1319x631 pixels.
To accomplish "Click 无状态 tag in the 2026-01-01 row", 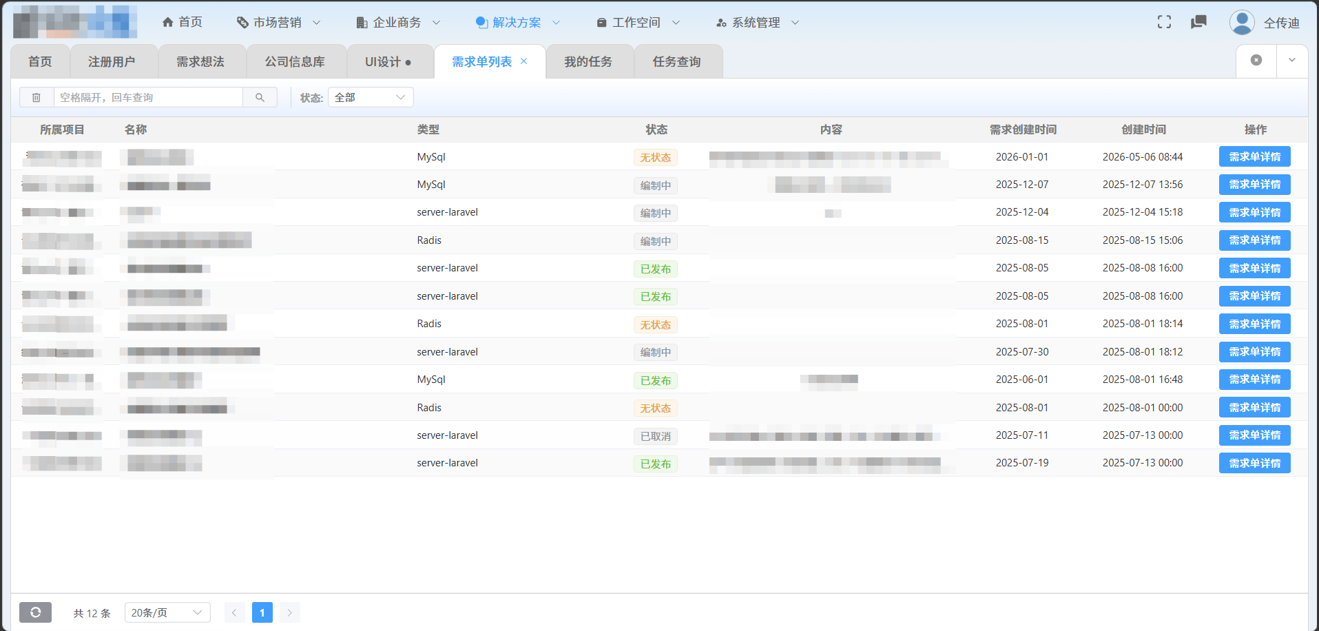I will coord(656,158).
